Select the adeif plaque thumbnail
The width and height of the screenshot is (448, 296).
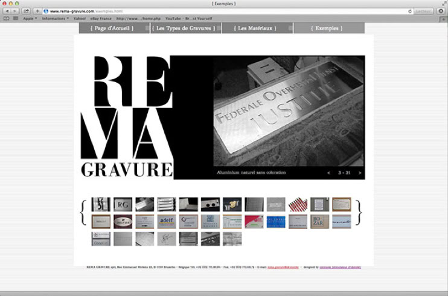[167, 222]
